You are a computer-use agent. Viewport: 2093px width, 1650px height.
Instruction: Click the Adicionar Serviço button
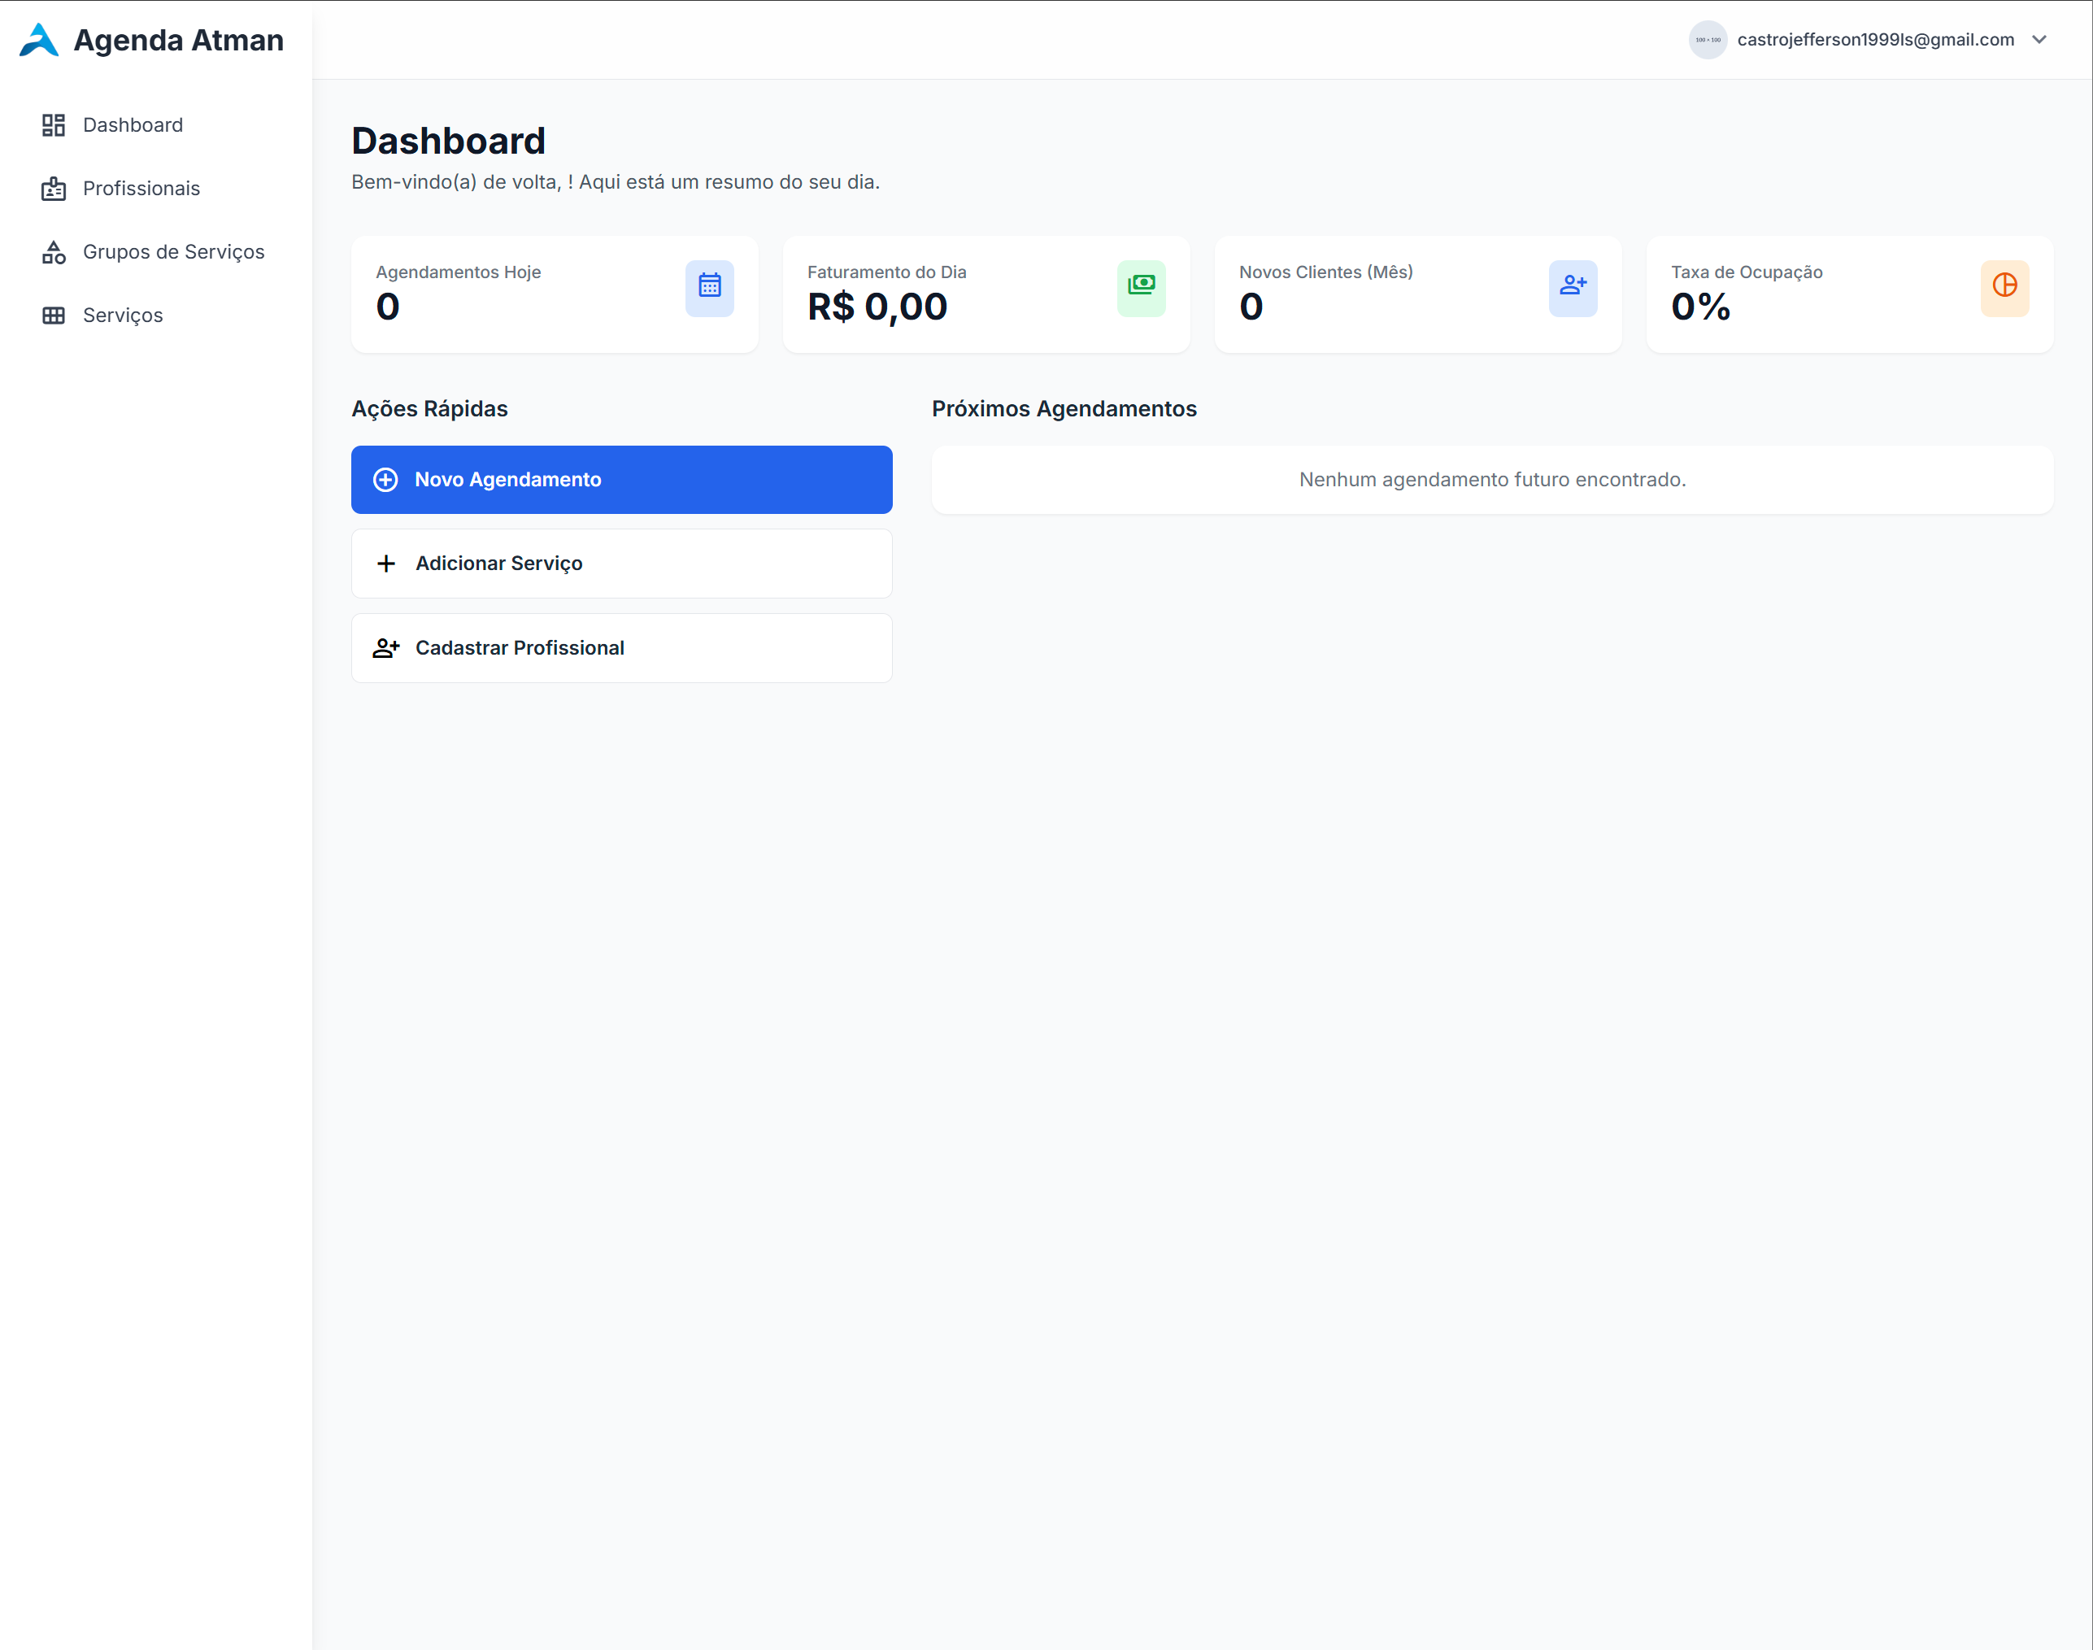pos(621,564)
